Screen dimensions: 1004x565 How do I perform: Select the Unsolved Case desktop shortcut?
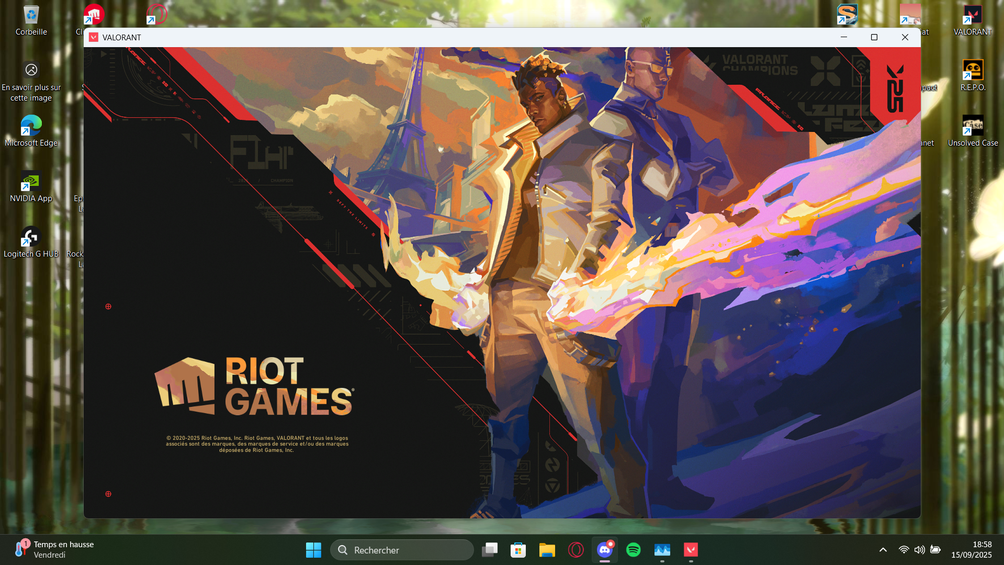(973, 131)
